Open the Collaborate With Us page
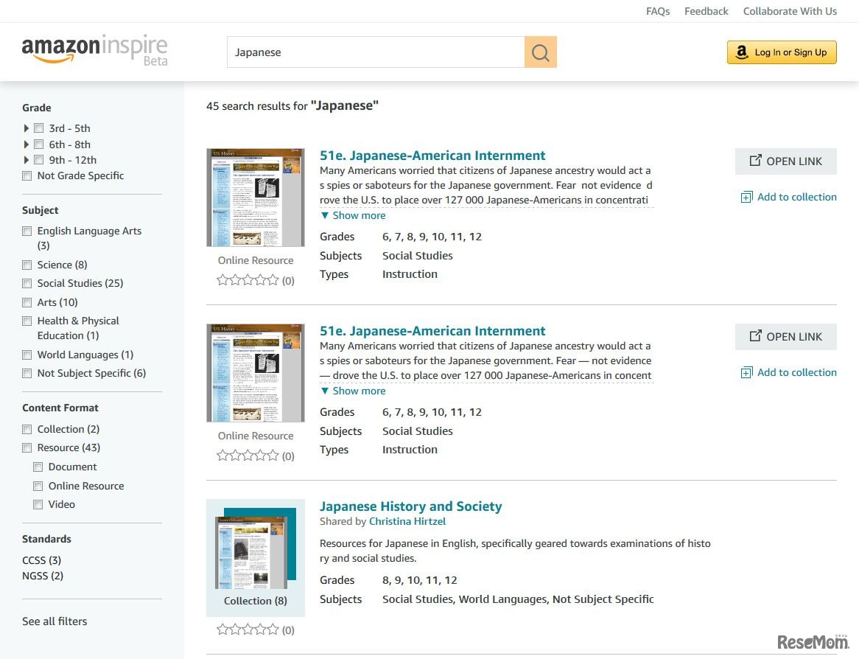The image size is (859, 659). (x=790, y=11)
